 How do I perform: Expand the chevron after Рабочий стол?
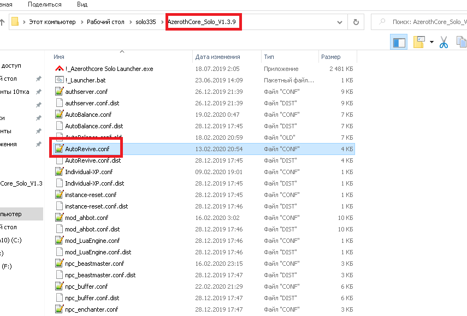131,22
